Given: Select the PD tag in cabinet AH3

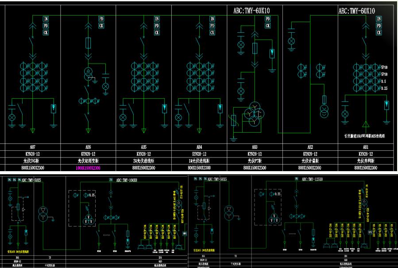Looking at the screenshot, I should 268,19.
